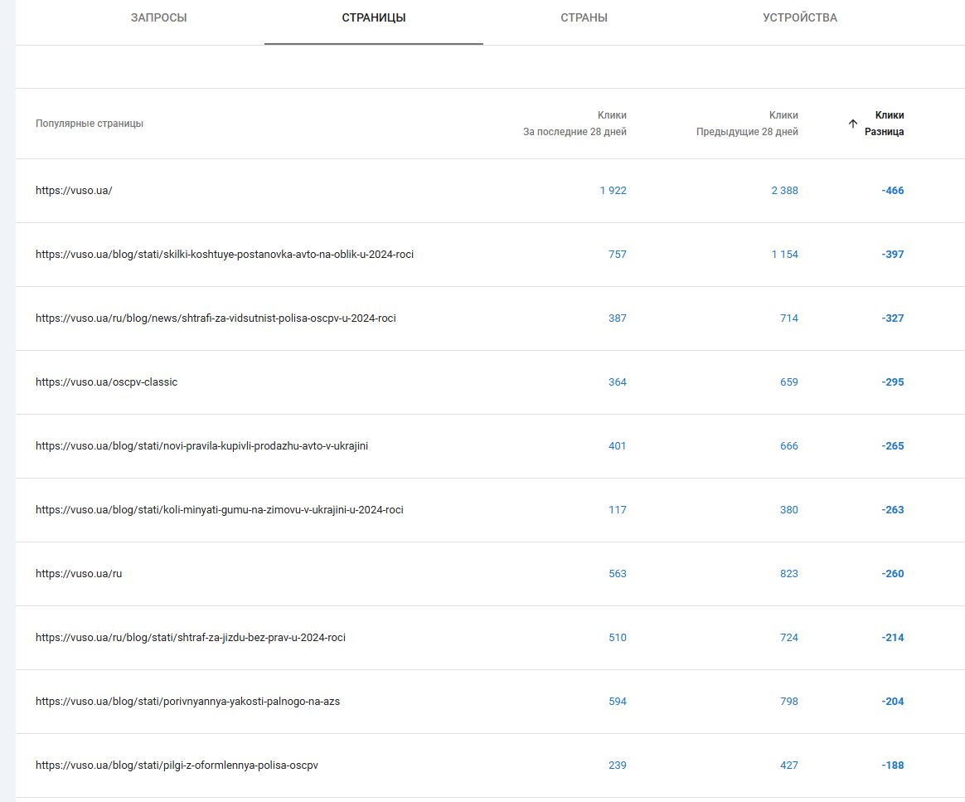Image resolution: width=965 pixels, height=802 pixels.
Task: Open the shtraf-za-jizdu-bez-prav page row
Action: click(x=191, y=638)
